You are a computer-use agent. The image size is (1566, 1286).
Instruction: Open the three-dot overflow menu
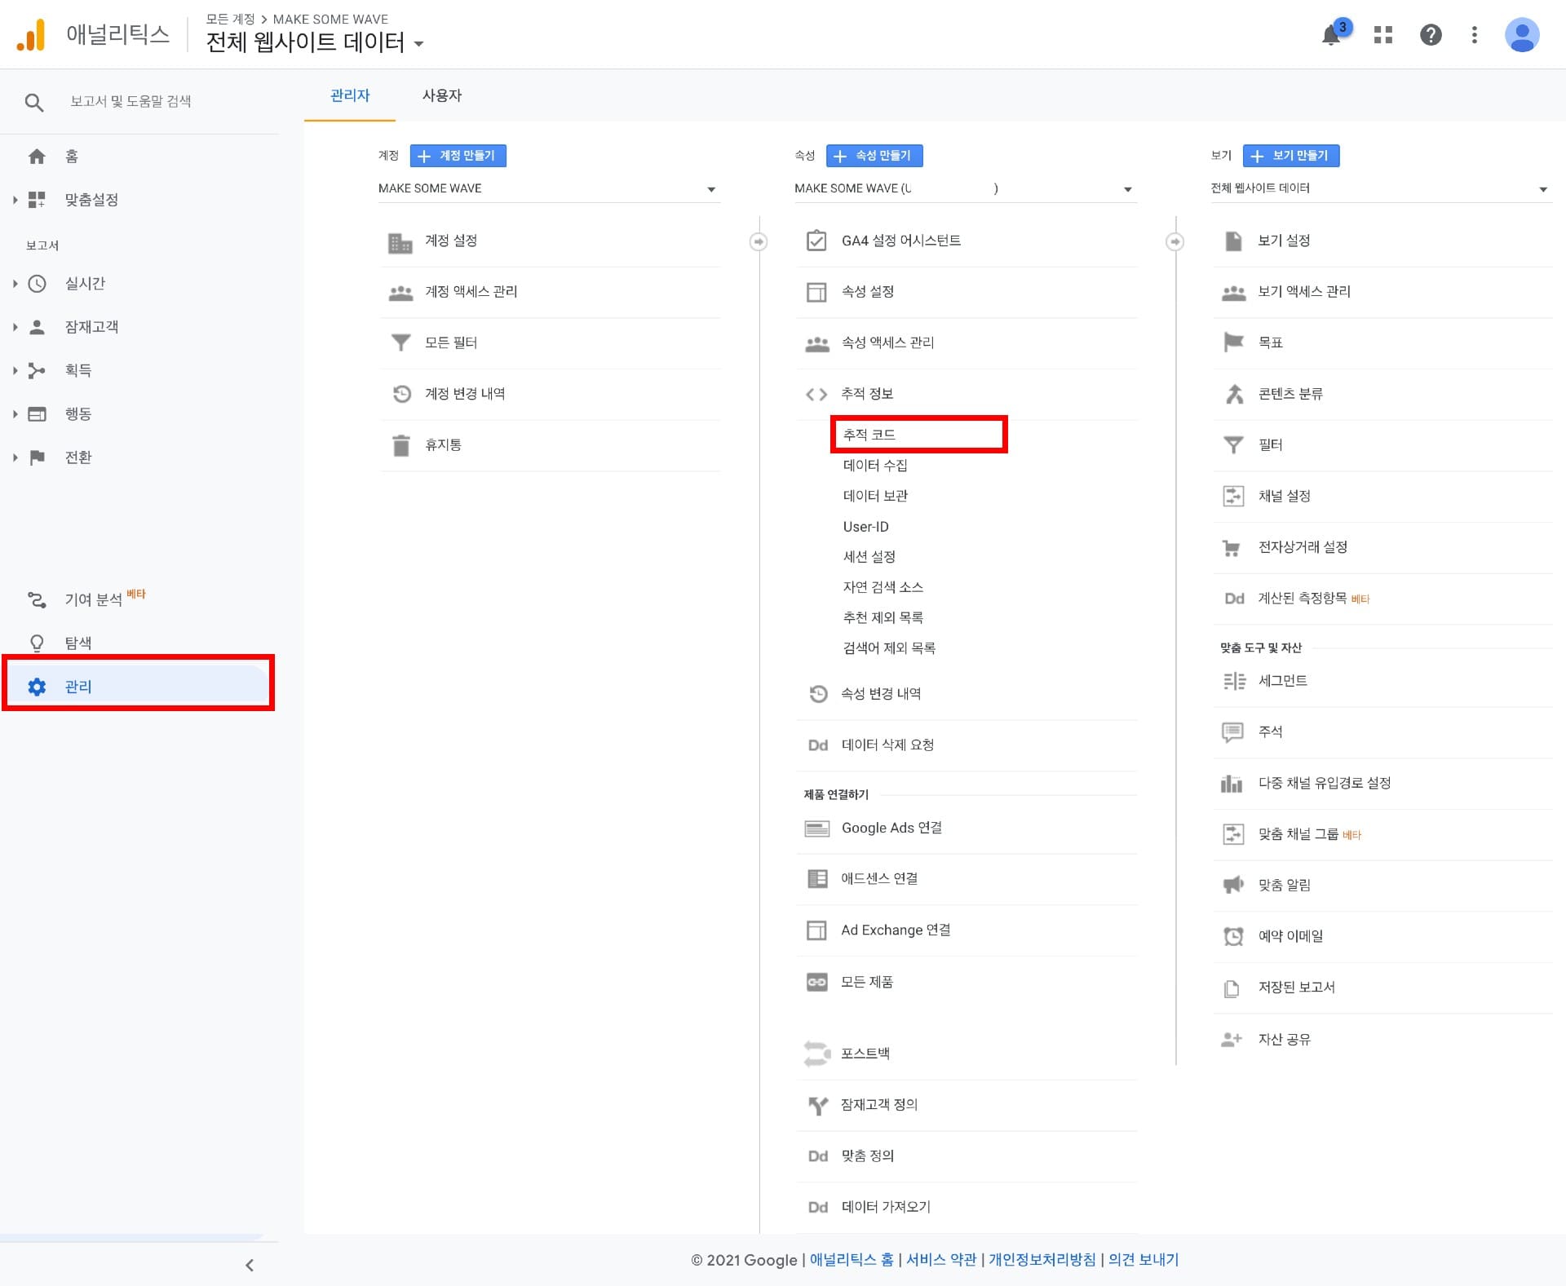point(1475,35)
